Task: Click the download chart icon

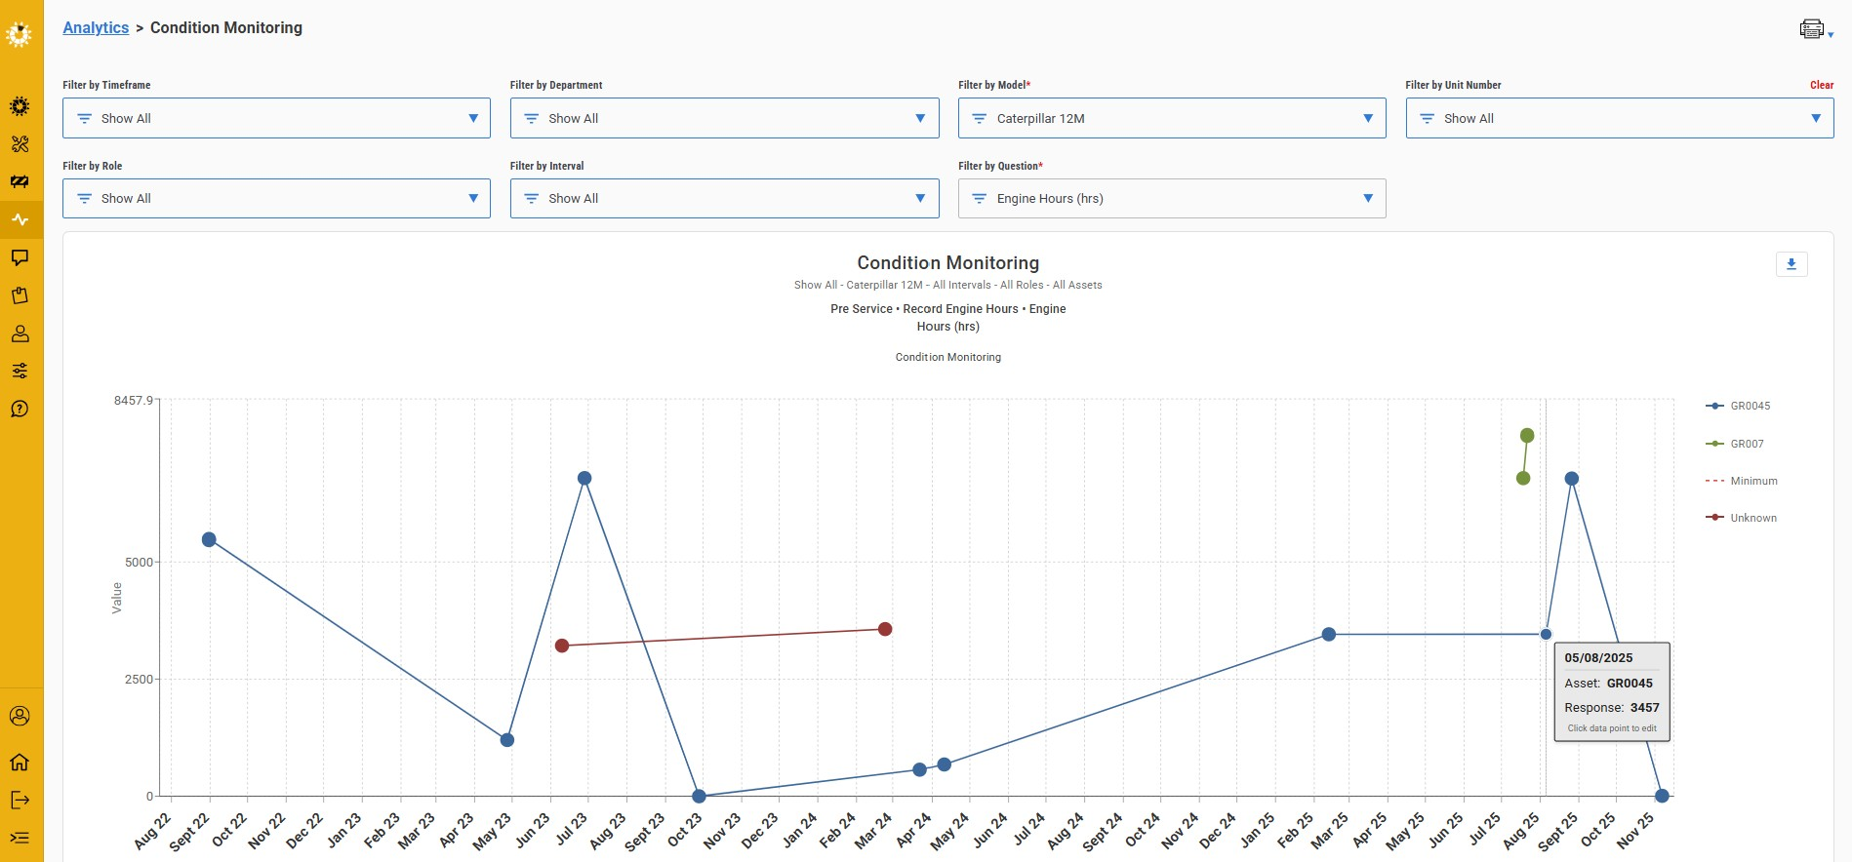Action: 1791,264
